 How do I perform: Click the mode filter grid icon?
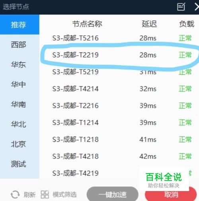point(45,195)
